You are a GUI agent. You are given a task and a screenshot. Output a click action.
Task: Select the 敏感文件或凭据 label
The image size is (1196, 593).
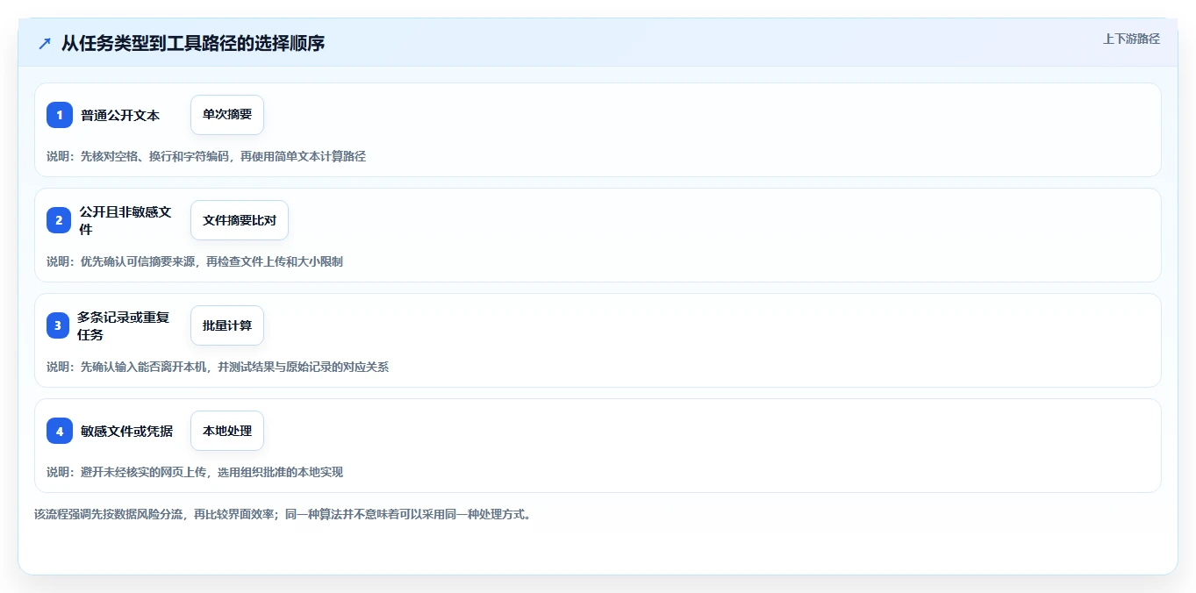pos(126,431)
